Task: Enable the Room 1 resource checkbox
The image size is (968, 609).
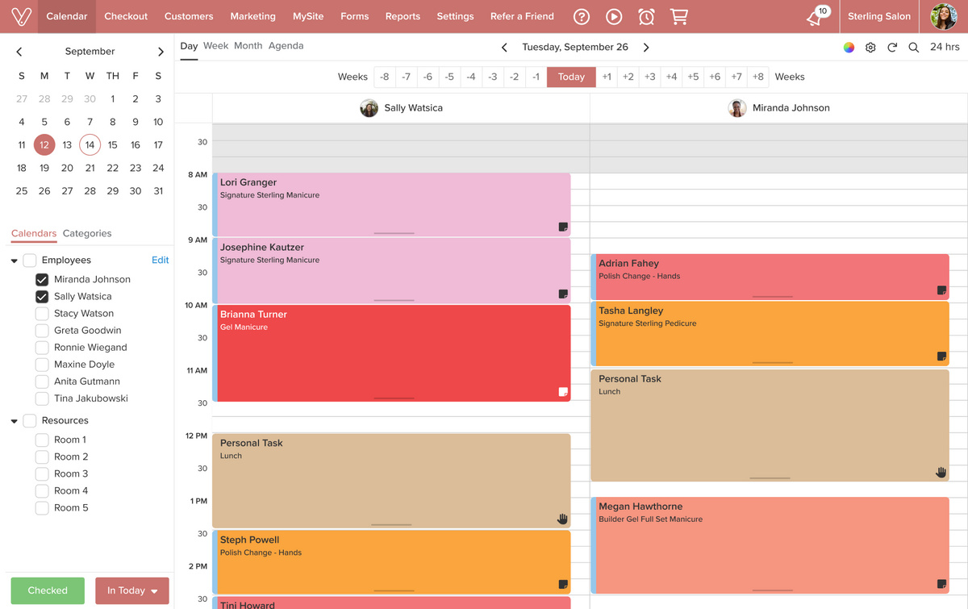Action: coord(42,440)
